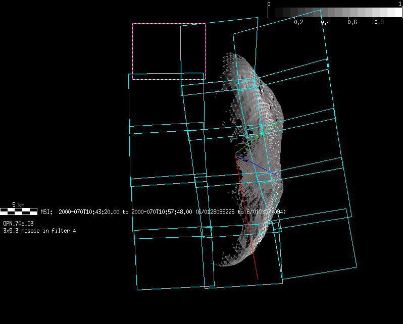Click the 0.8 tick label under the color bar

[379, 23]
